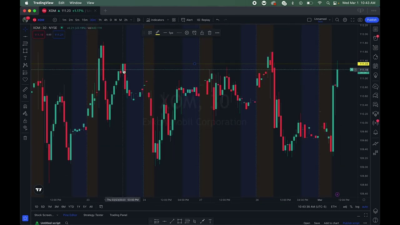
Task: Switch to the Strategy Tester tab
Action: pyautogui.click(x=93, y=215)
